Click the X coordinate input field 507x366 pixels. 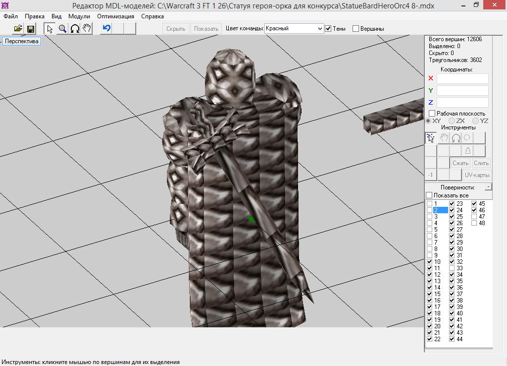point(462,78)
